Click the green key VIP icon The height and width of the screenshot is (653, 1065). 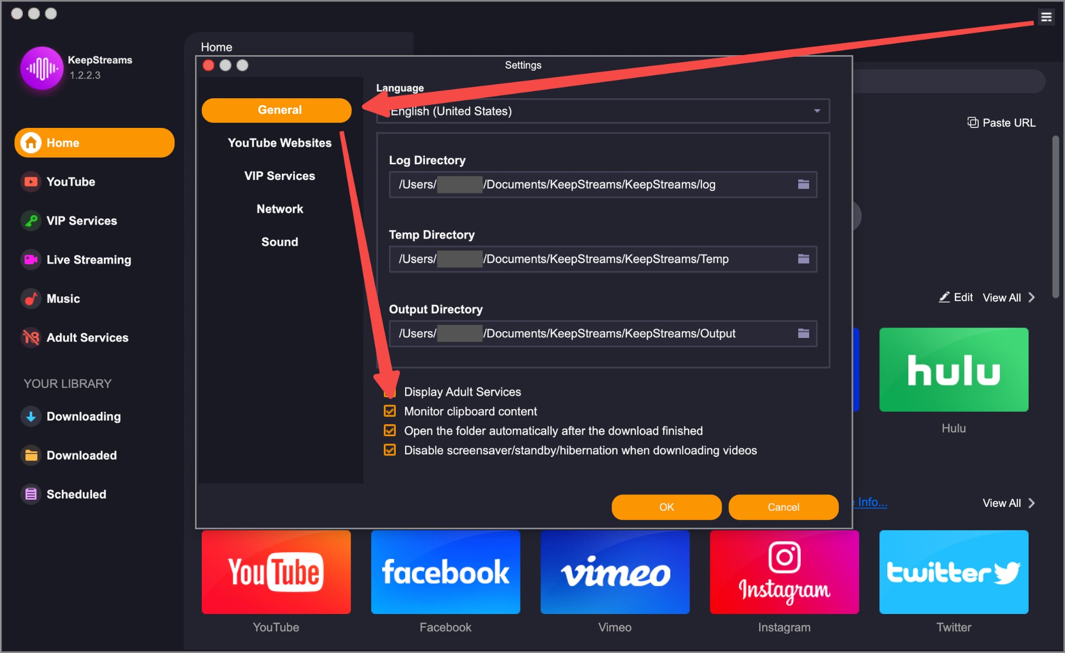[31, 221]
